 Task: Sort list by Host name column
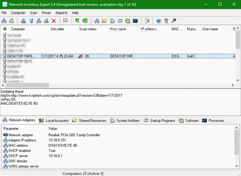[x=118, y=29]
